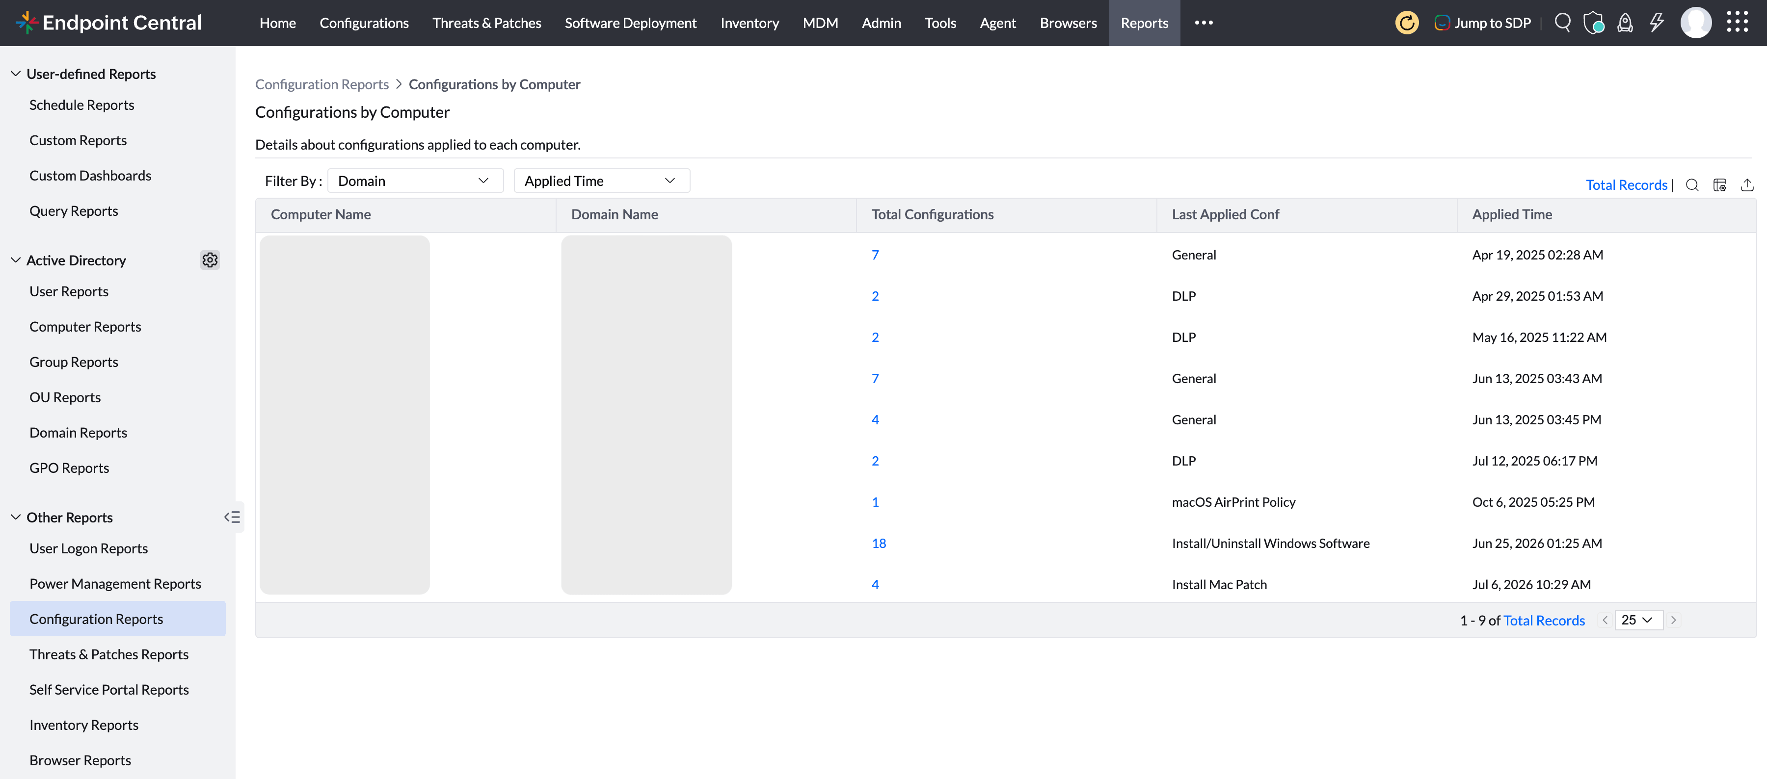Screen dimensions: 1767x779
Task: Click the Total Records link above table
Action: click(1627, 184)
